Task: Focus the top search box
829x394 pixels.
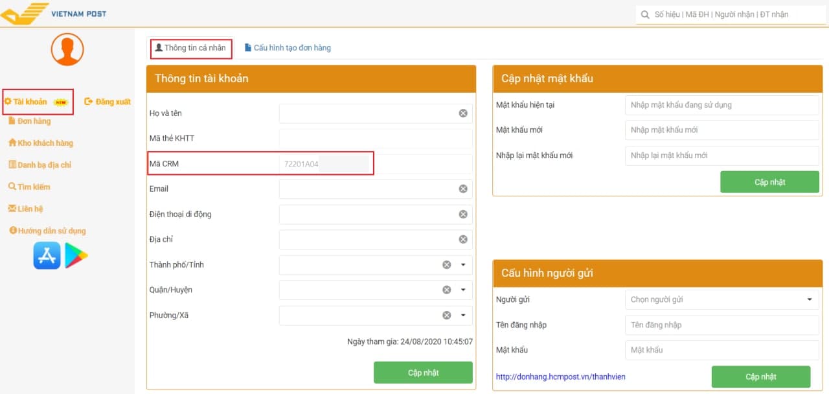Action: (x=732, y=14)
